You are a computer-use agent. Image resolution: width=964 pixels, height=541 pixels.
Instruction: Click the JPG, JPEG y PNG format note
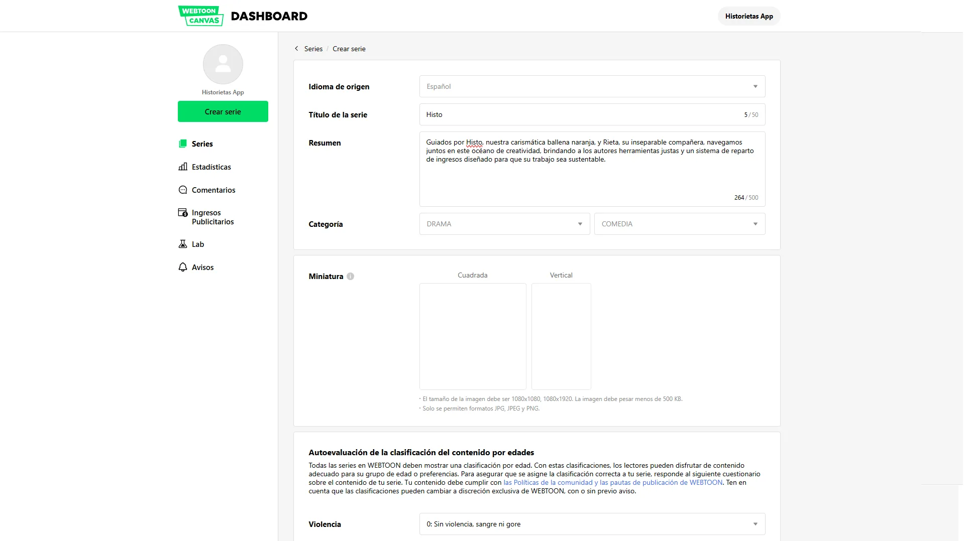[x=480, y=409]
